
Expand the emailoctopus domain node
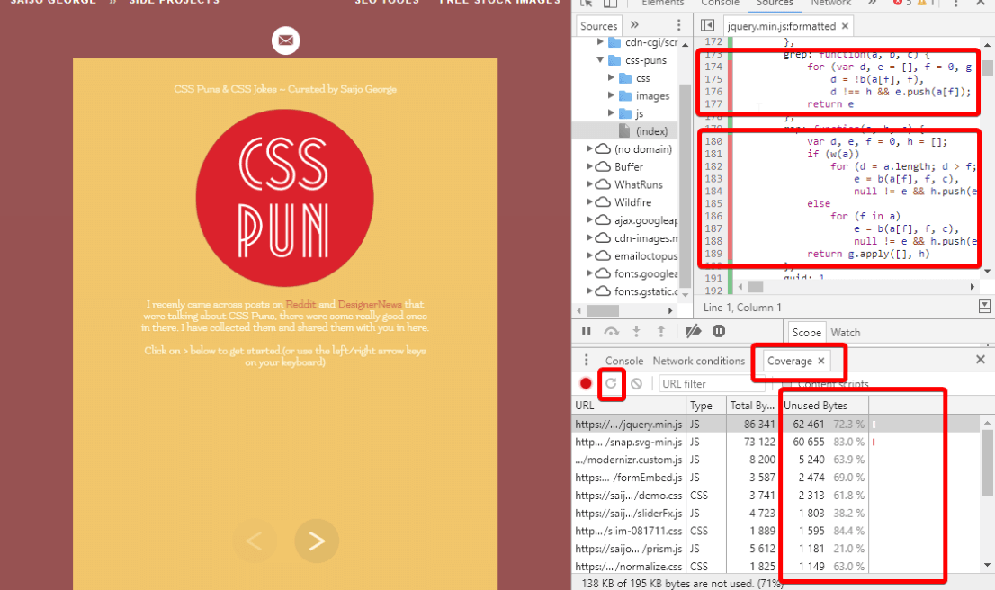tap(589, 255)
